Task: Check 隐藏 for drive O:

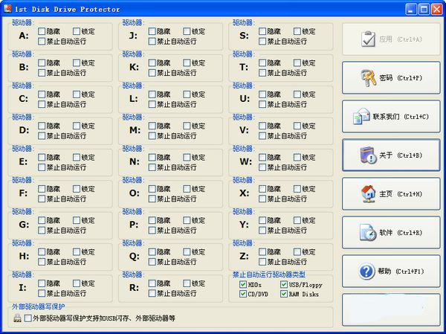Action: click(152, 189)
